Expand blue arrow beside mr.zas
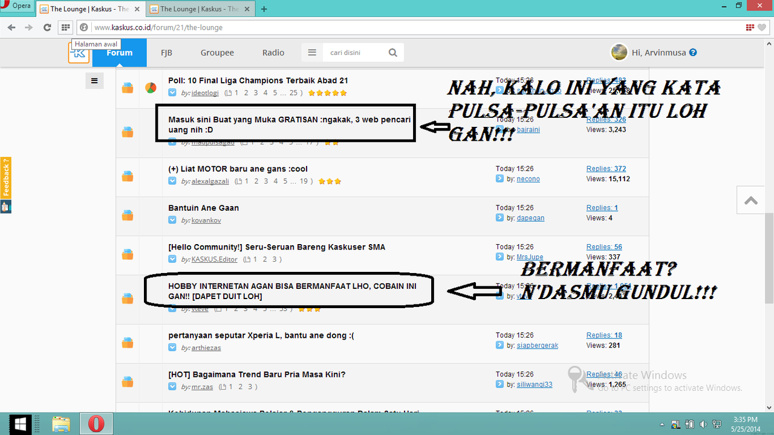 pos(172,386)
